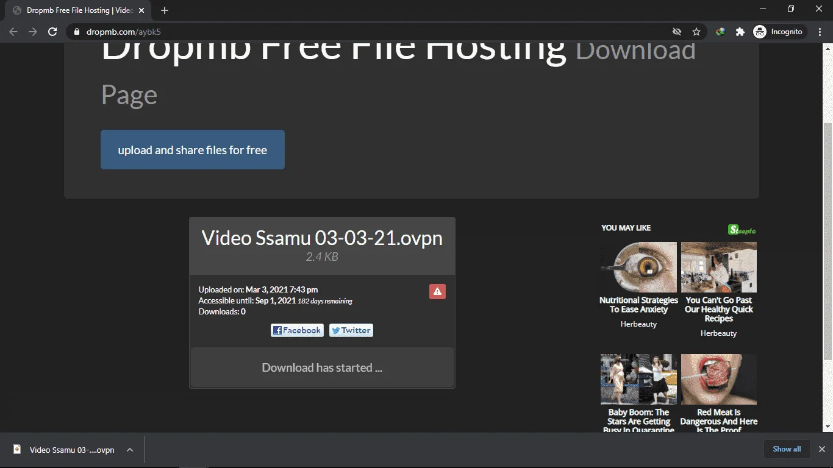Viewport: 833px width, 468px height.
Task: Close the downloads bar
Action: [821, 449]
